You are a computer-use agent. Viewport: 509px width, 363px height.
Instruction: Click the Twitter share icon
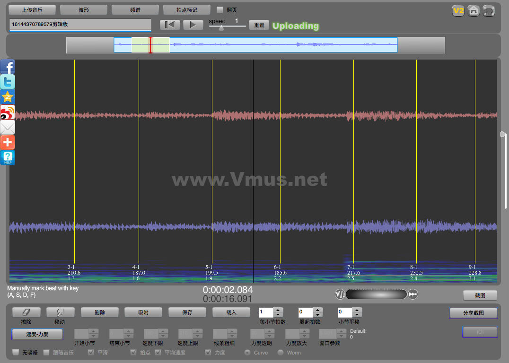tap(8, 82)
